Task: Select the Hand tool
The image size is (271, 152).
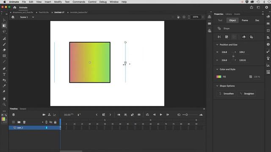Action: coord(4,99)
